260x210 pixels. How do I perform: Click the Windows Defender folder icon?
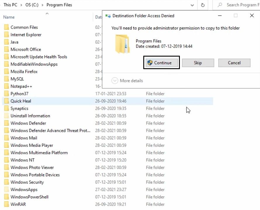(6, 123)
